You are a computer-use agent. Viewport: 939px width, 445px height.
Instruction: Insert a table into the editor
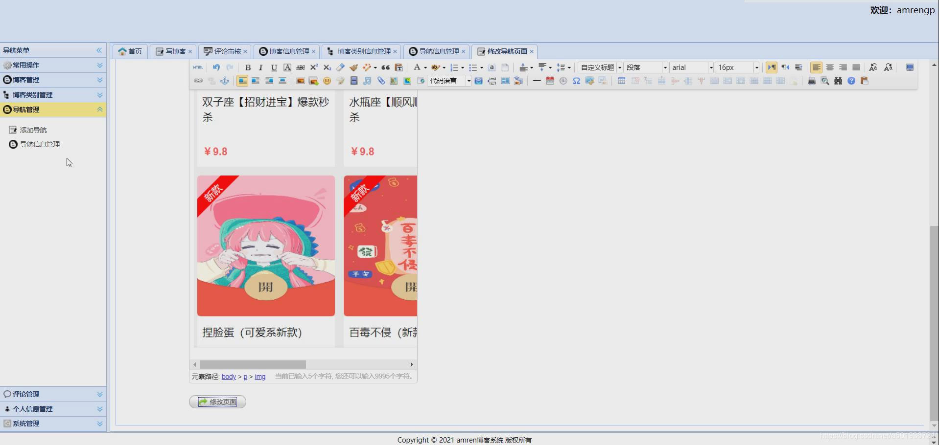[x=621, y=81]
